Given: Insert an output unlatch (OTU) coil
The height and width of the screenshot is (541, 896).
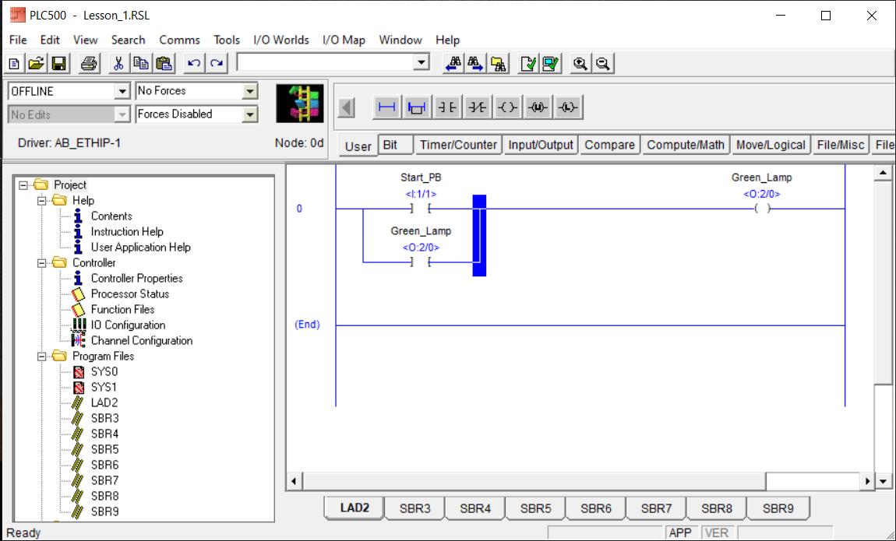Looking at the screenshot, I should point(538,107).
